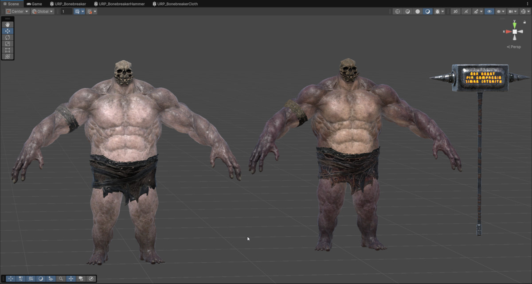Click the compass icon in bottom overlay bar
The width and height of the screenshot is (532, 284).
[x=91, y=279]
